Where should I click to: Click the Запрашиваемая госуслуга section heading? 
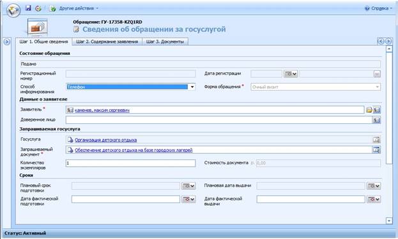pyautogui.click(x=50, y=129)
